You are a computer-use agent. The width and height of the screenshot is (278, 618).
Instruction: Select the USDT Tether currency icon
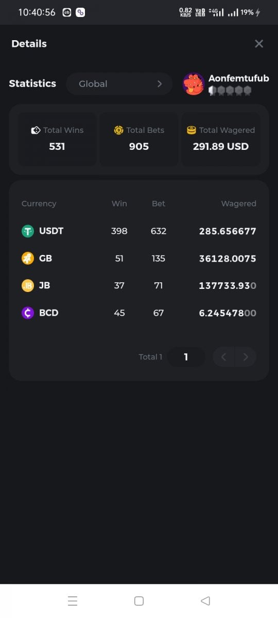28,231
